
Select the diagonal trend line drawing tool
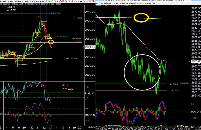pos(67,1)
